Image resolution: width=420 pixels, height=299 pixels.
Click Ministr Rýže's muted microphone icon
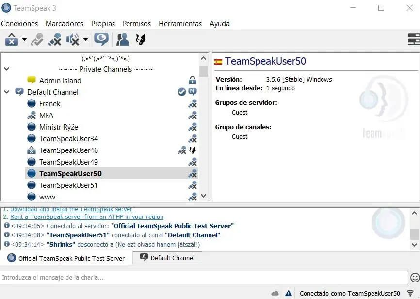click(x=193, y=127)
